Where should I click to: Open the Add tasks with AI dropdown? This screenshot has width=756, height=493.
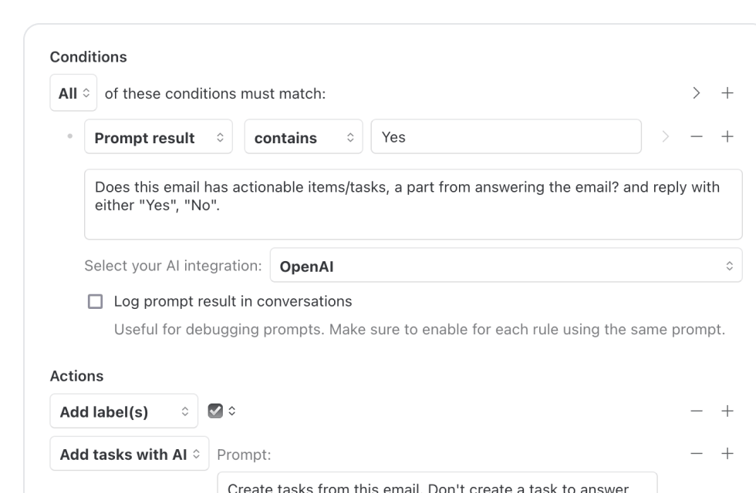coord(129,454)
